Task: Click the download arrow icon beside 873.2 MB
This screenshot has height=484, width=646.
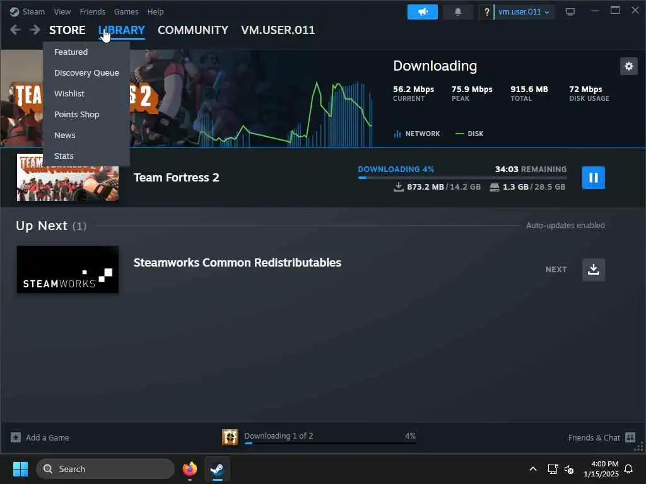Action: point(399,187)
